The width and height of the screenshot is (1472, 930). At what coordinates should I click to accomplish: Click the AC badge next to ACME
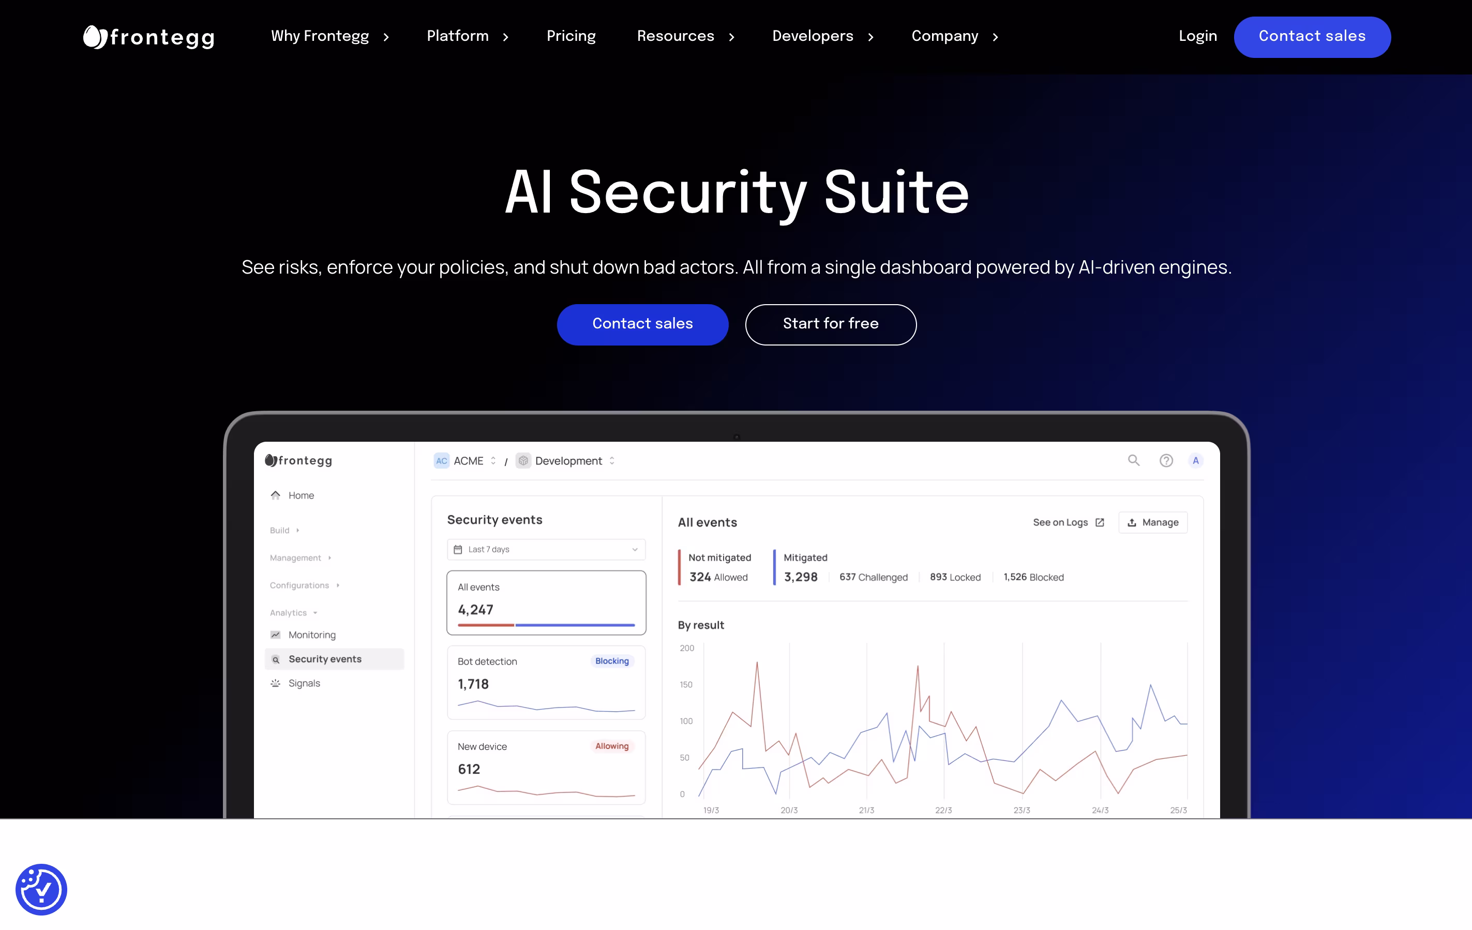[x=441, y=460]
